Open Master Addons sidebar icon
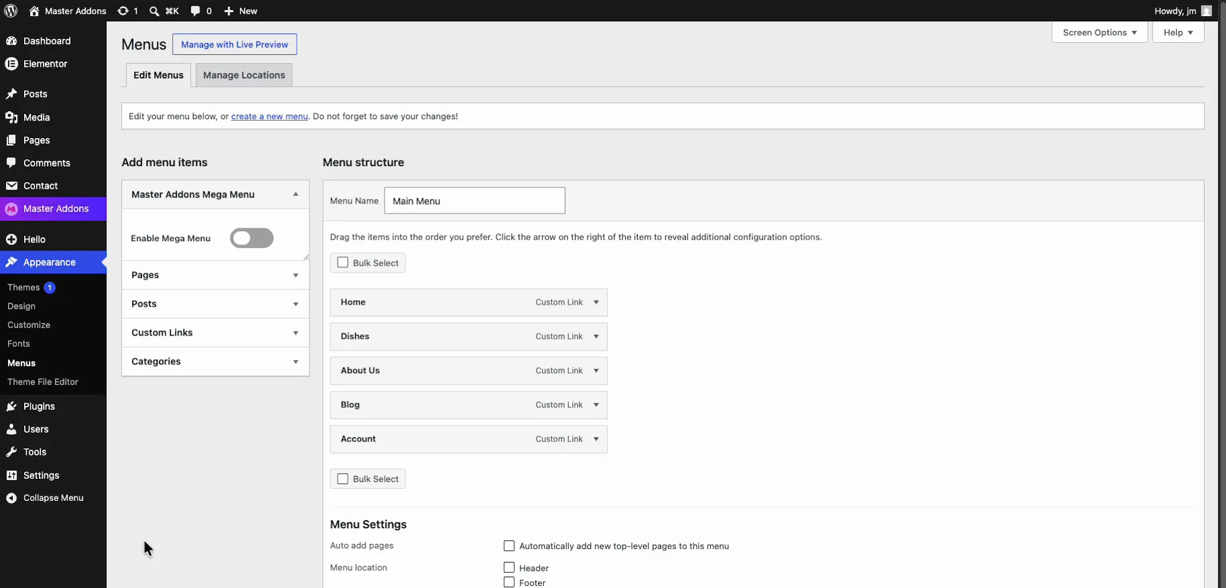Image resolution: width=1226 pixels, height=588 pixels. 11,209
